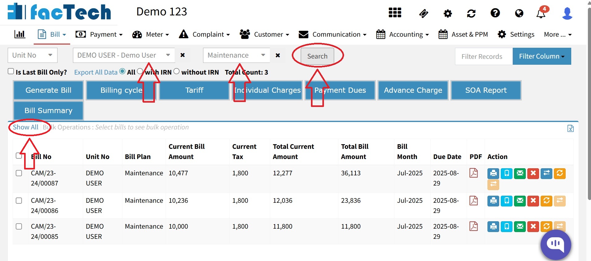Viewport: 591px width, 261px height.
Task: Open the Payment menu
Action: point(99,34)
